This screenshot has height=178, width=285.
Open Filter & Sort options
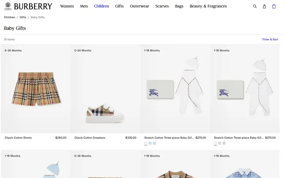270,40
